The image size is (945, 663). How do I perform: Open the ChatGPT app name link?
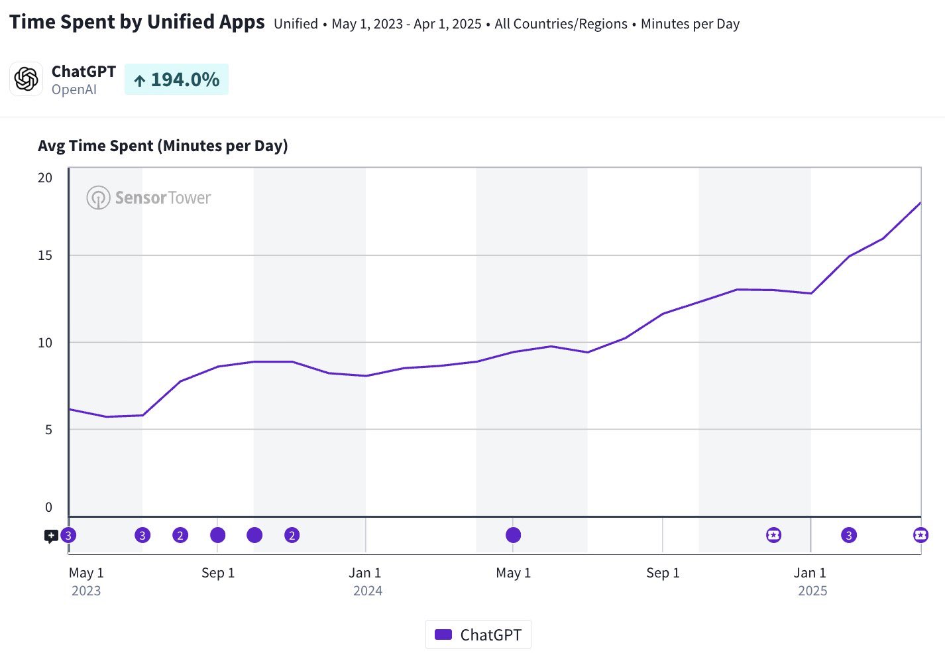click(83, 72)
